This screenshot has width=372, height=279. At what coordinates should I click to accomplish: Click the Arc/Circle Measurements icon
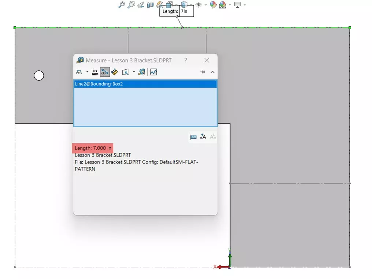79,72
